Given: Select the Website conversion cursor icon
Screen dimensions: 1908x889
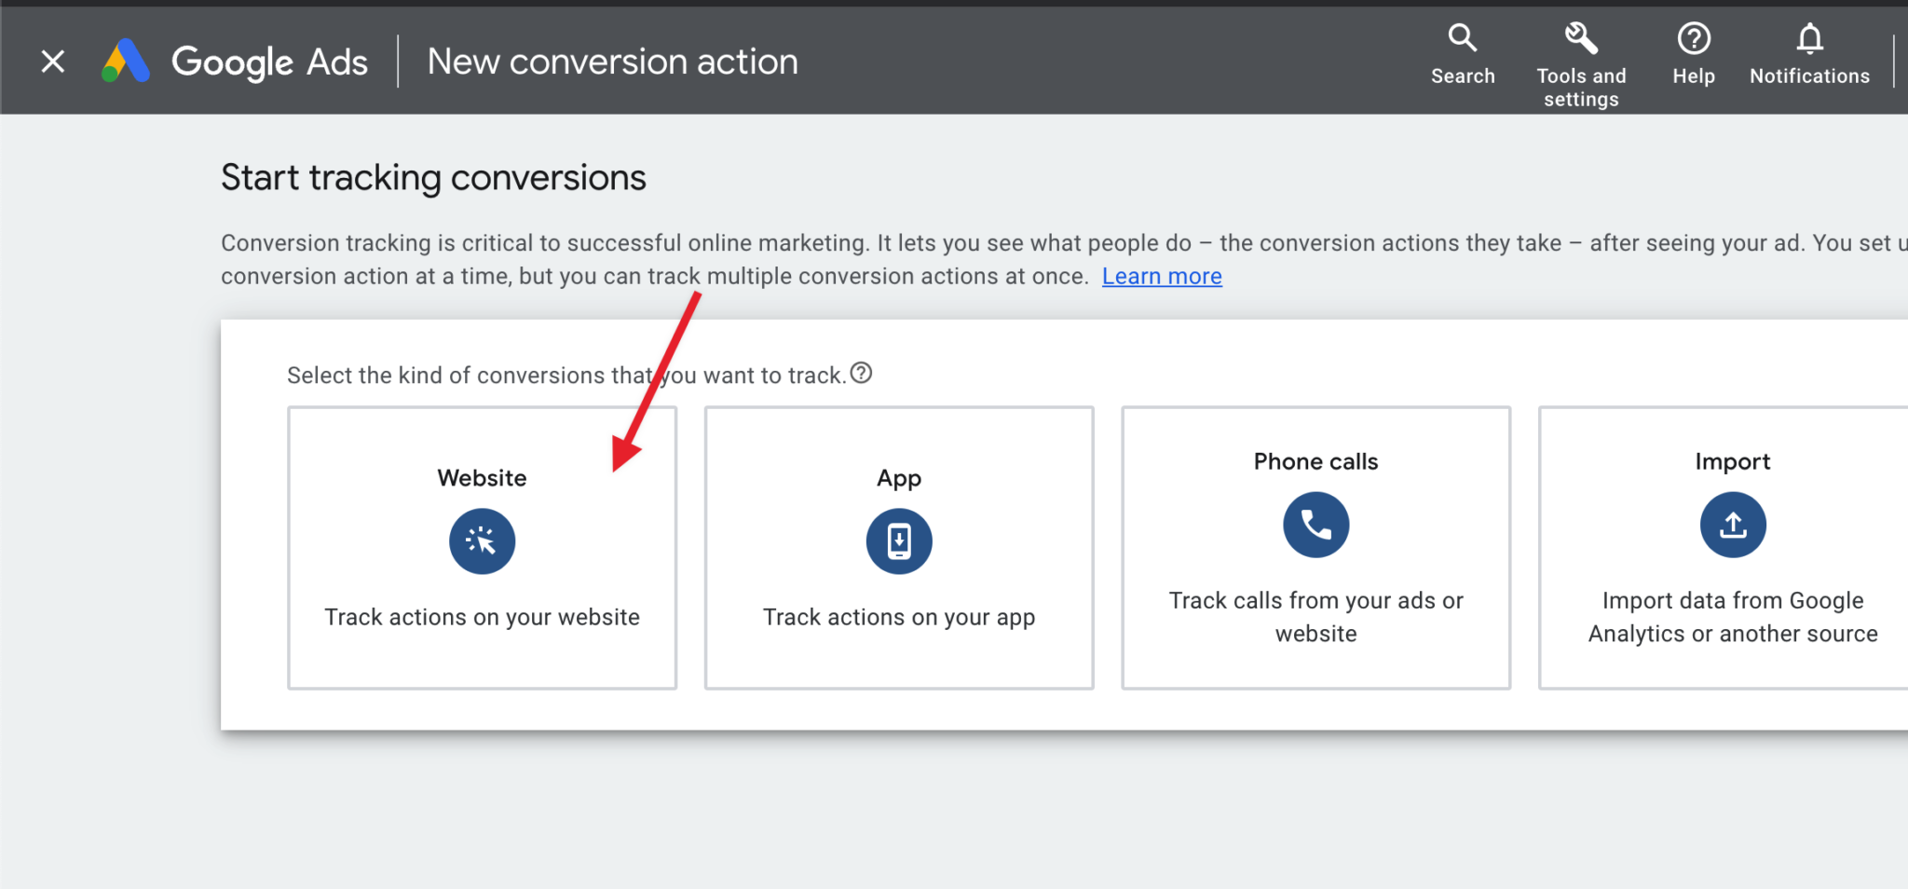Looking at the screenshot, I should pyautogui.click(x=482, y=540).
